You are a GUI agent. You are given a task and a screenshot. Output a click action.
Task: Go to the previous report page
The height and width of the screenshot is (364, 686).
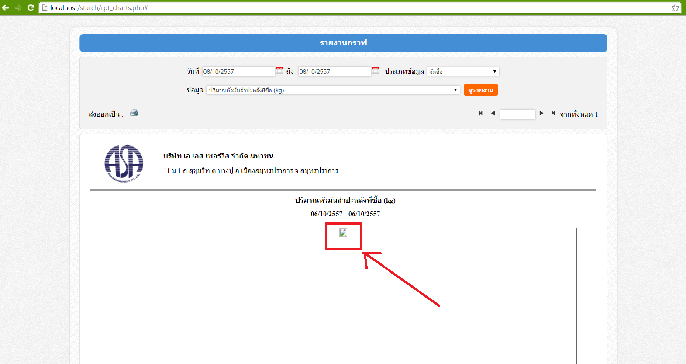(x=493, y=113)
